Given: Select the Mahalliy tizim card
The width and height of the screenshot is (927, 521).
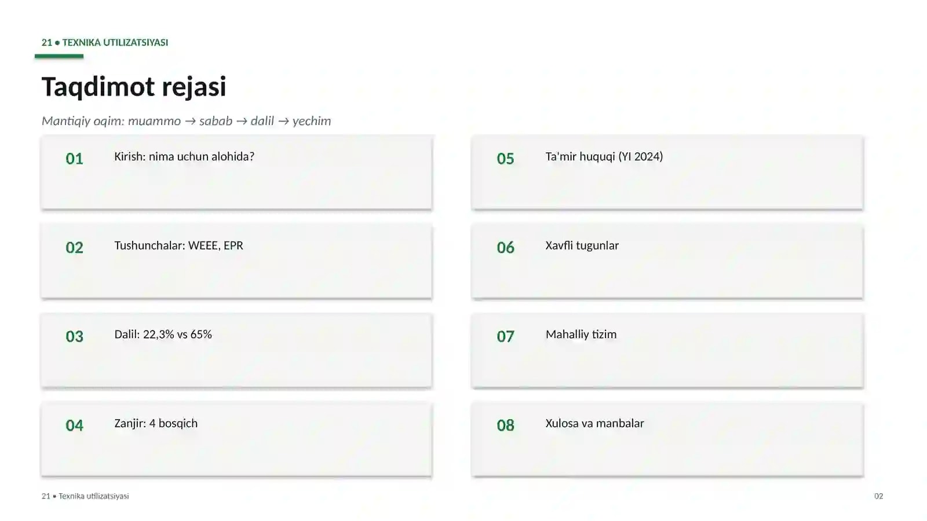Looking at the screenshot, I should coord(667,350).
